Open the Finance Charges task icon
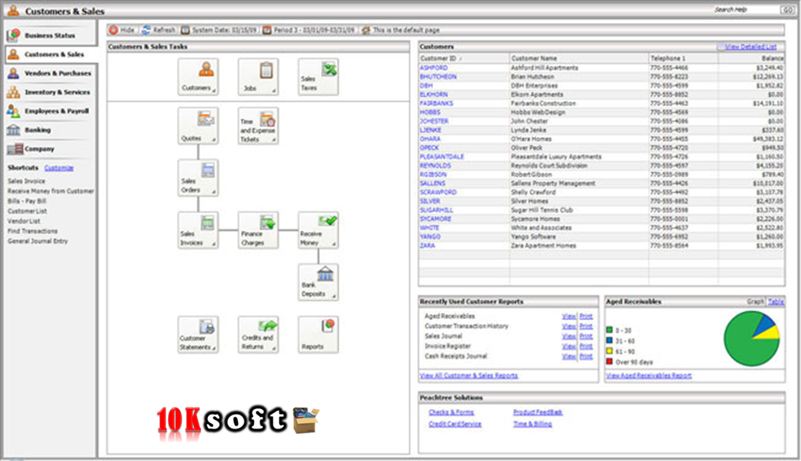Screen dimensions: 801x461 click(258, 230)
